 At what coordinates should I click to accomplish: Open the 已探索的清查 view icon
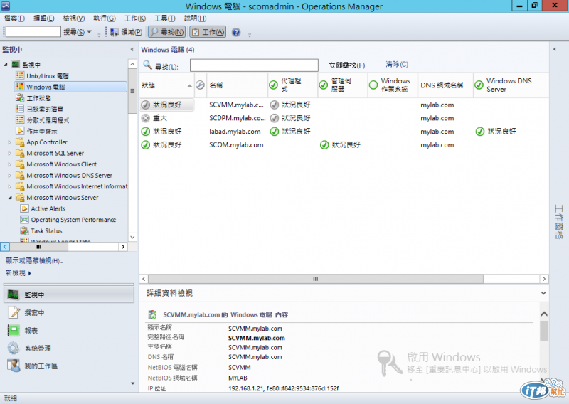(x=20, y=109)
